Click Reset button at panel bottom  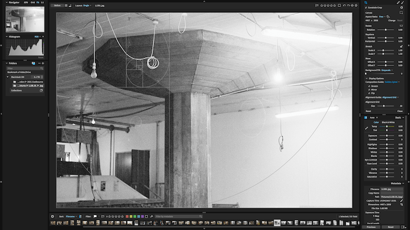[391, 227]
